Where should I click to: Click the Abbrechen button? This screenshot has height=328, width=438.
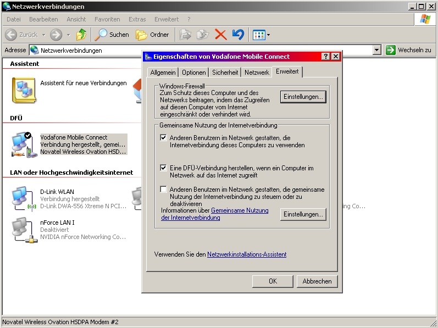coord(317,281)
